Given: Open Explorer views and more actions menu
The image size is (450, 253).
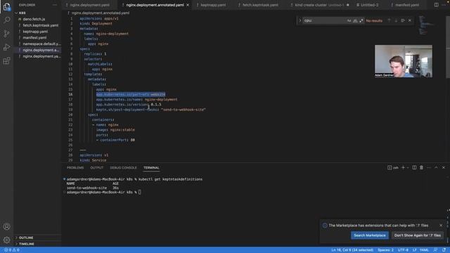Looking at the screenshot, I should 55,5.
